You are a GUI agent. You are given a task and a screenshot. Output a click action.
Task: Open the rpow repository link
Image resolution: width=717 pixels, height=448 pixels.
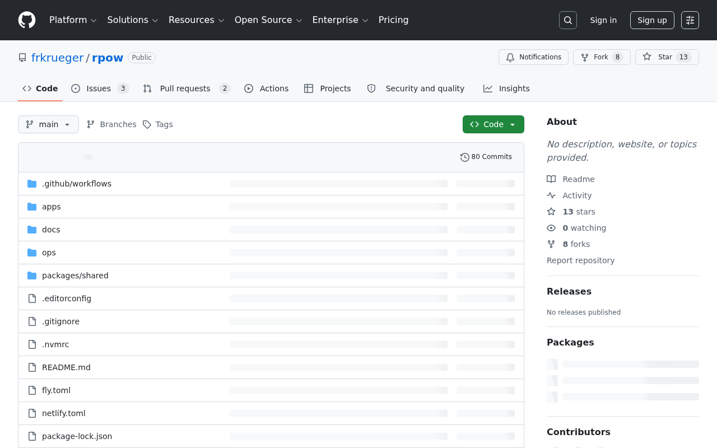click(108, 58)
